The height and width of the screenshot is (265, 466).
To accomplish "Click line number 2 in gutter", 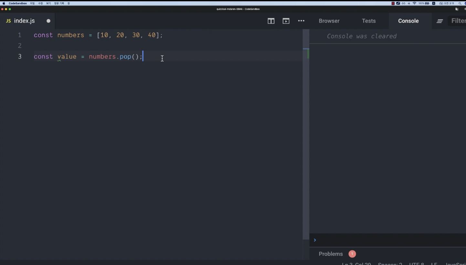I will (20, 46).
